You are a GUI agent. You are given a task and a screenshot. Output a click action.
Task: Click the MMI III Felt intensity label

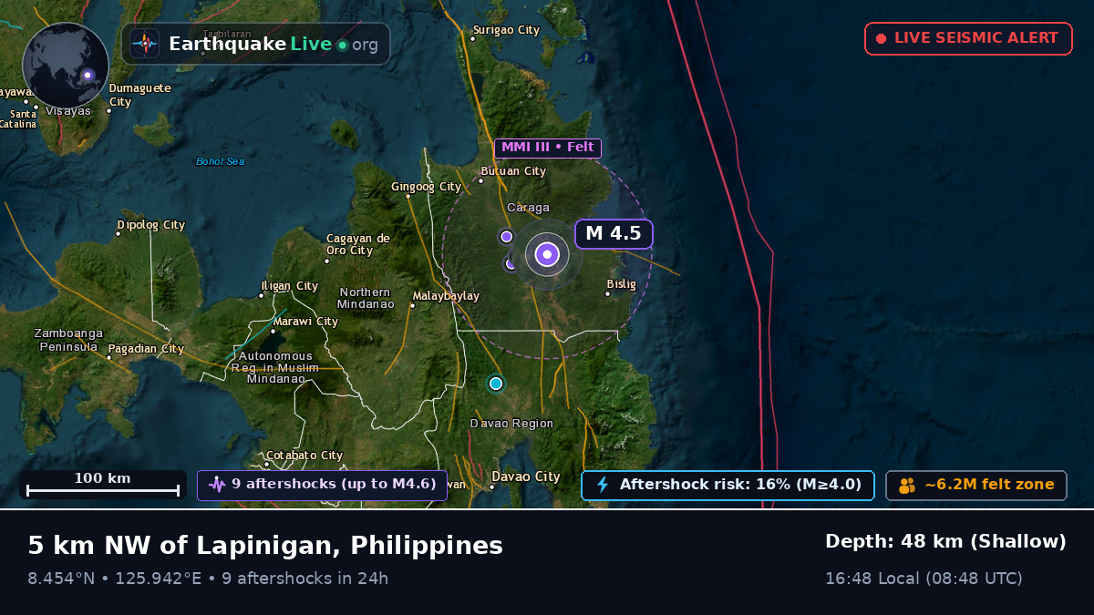point(548,148)
